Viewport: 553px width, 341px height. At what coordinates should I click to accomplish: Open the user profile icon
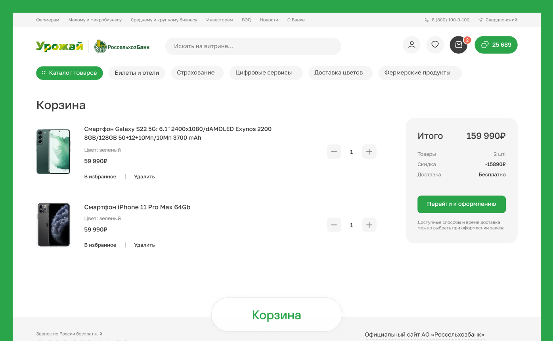(411, 45)
